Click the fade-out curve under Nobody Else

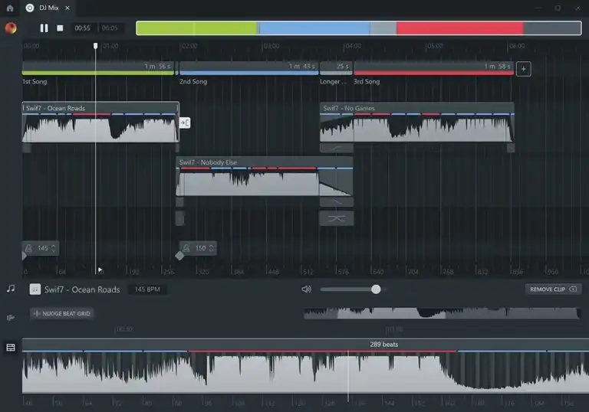pyautogui.click(x=336, y=202)
